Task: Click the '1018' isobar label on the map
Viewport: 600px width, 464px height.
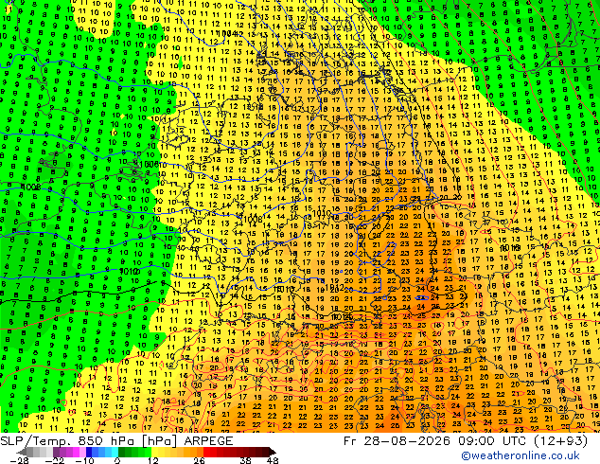Action: pyautogui.click(x=510, y=248)
